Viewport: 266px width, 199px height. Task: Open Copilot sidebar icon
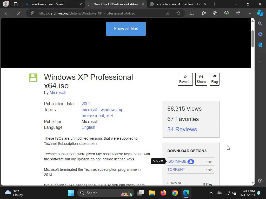pos(260,13)
